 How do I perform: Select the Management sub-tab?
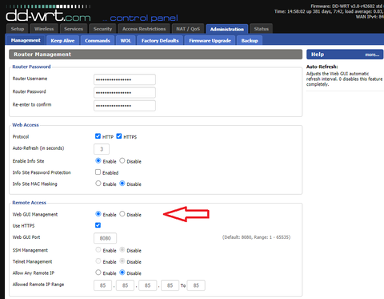(26, 40)
